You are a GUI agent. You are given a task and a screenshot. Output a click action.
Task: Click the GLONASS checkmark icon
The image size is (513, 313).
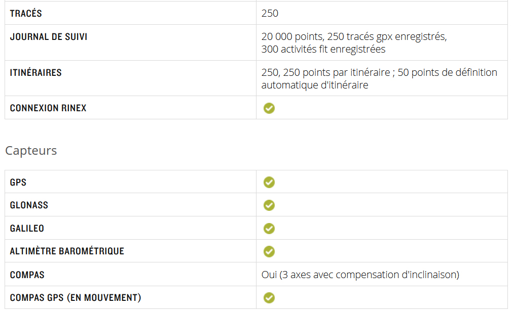click(x=269, y=205)
